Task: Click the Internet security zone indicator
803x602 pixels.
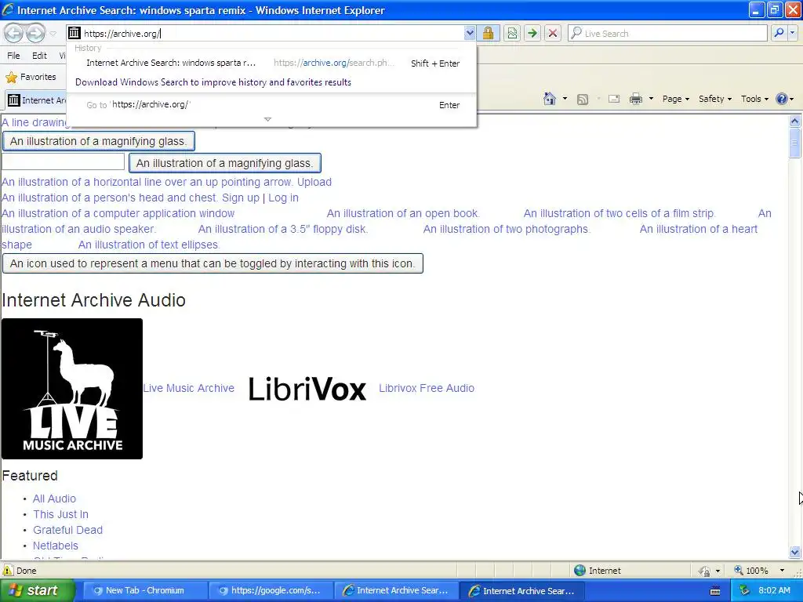Action: [x=597, y=571]
